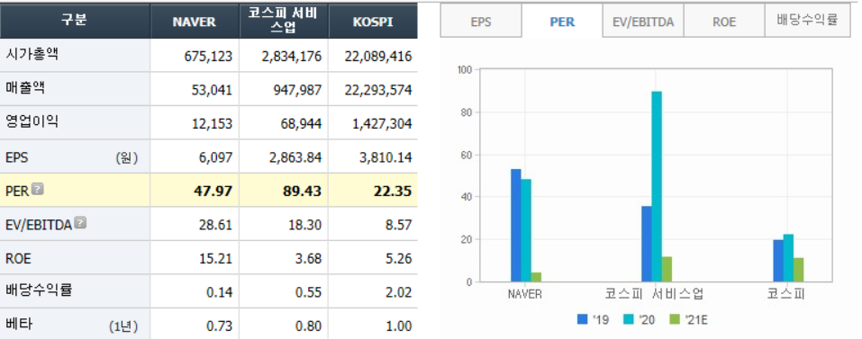Click beta value 0.80

[308, 326]
